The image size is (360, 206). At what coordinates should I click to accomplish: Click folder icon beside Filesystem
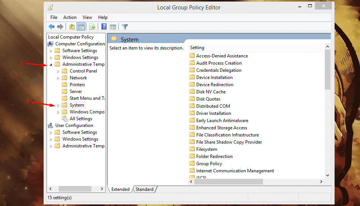coord(192,149)
